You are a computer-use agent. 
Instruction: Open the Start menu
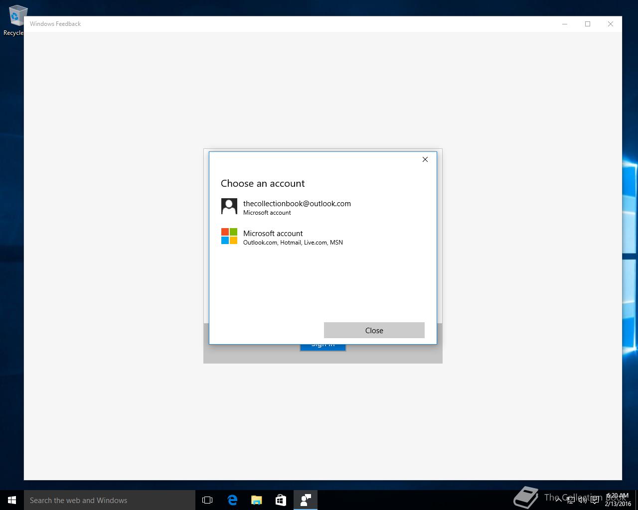tap(12, 500)
